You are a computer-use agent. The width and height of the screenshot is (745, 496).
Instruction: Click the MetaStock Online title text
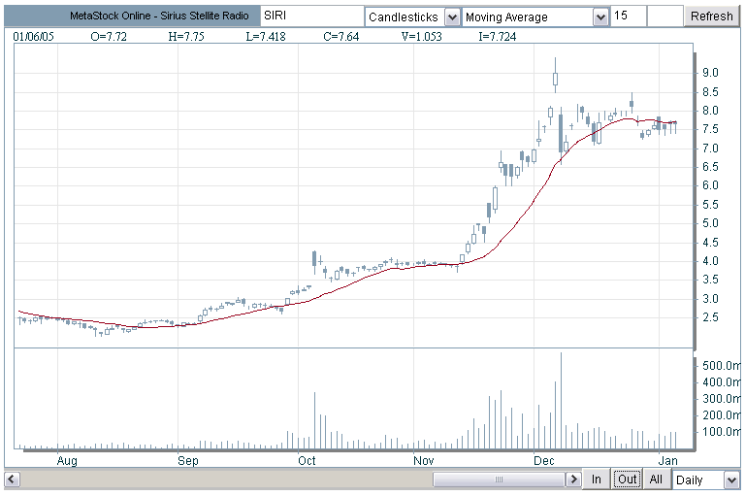pyautogui.click(x=159, y=16)
